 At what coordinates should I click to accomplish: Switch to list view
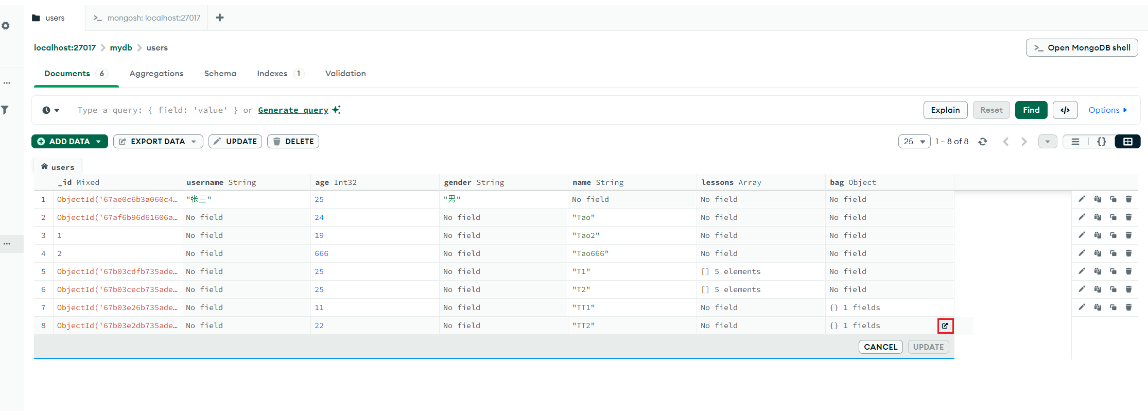point(1075,142)
